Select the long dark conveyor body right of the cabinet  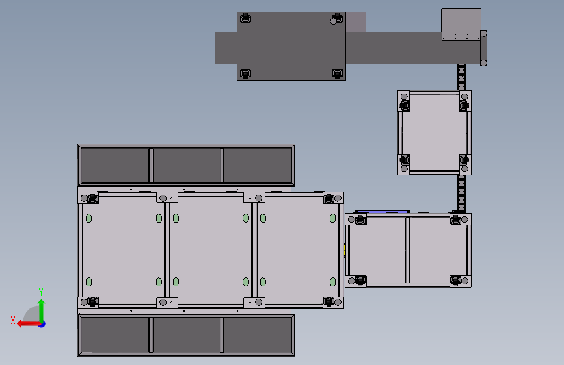point(413,48)
